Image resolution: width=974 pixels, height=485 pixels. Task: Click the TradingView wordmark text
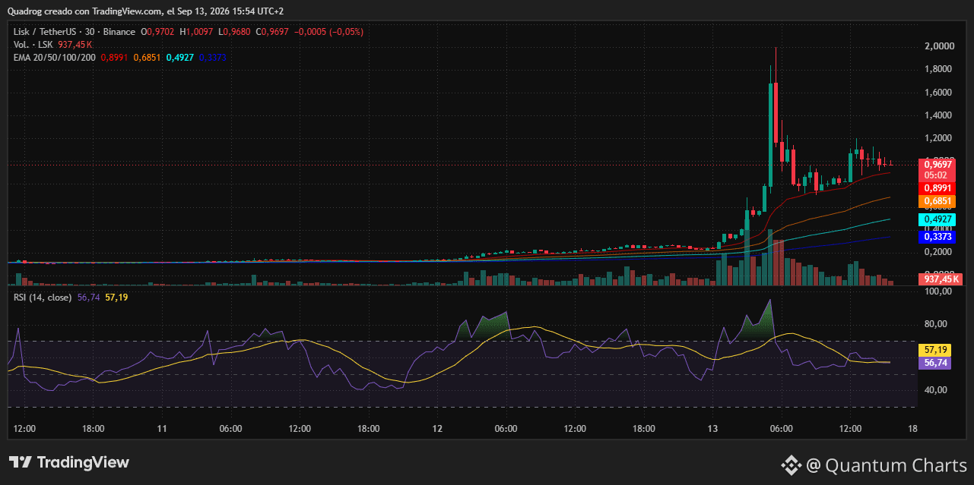pos(83,462)
